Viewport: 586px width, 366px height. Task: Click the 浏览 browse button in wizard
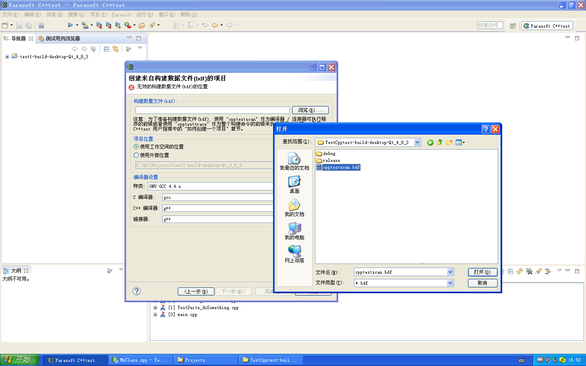click(x=310, y=110)
